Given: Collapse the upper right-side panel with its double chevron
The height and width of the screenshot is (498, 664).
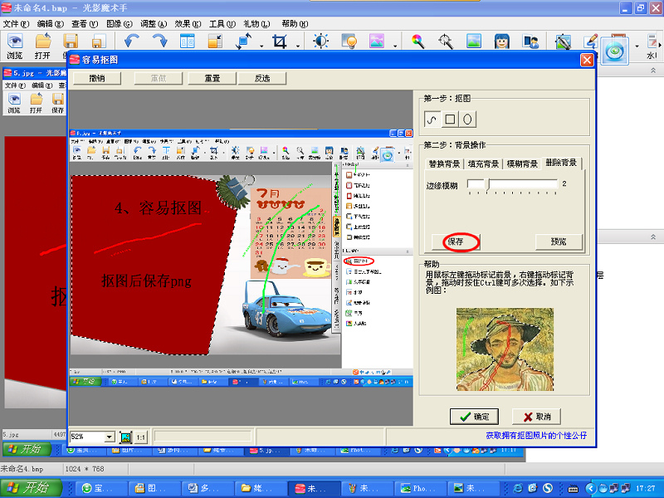Looking at the screenshot, I should (653, 71).
